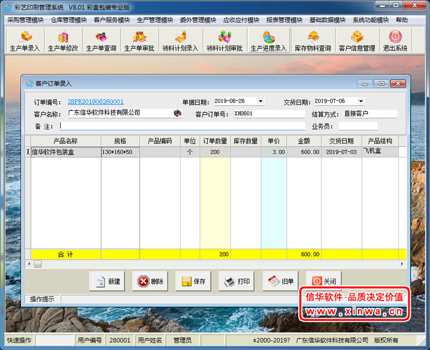Click the 旧单 button
Image resolution: width=430 pixels, height=350 pixels.
281,281
